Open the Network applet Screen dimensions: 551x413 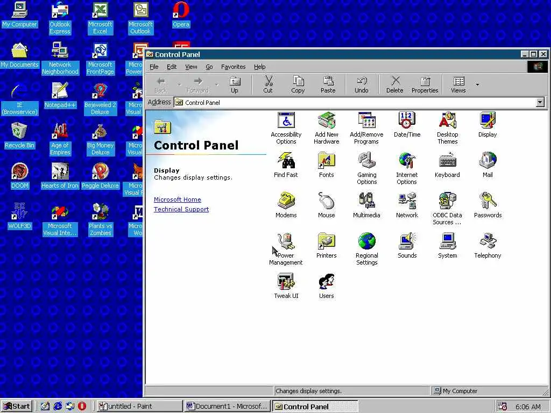tap(407, 205)
